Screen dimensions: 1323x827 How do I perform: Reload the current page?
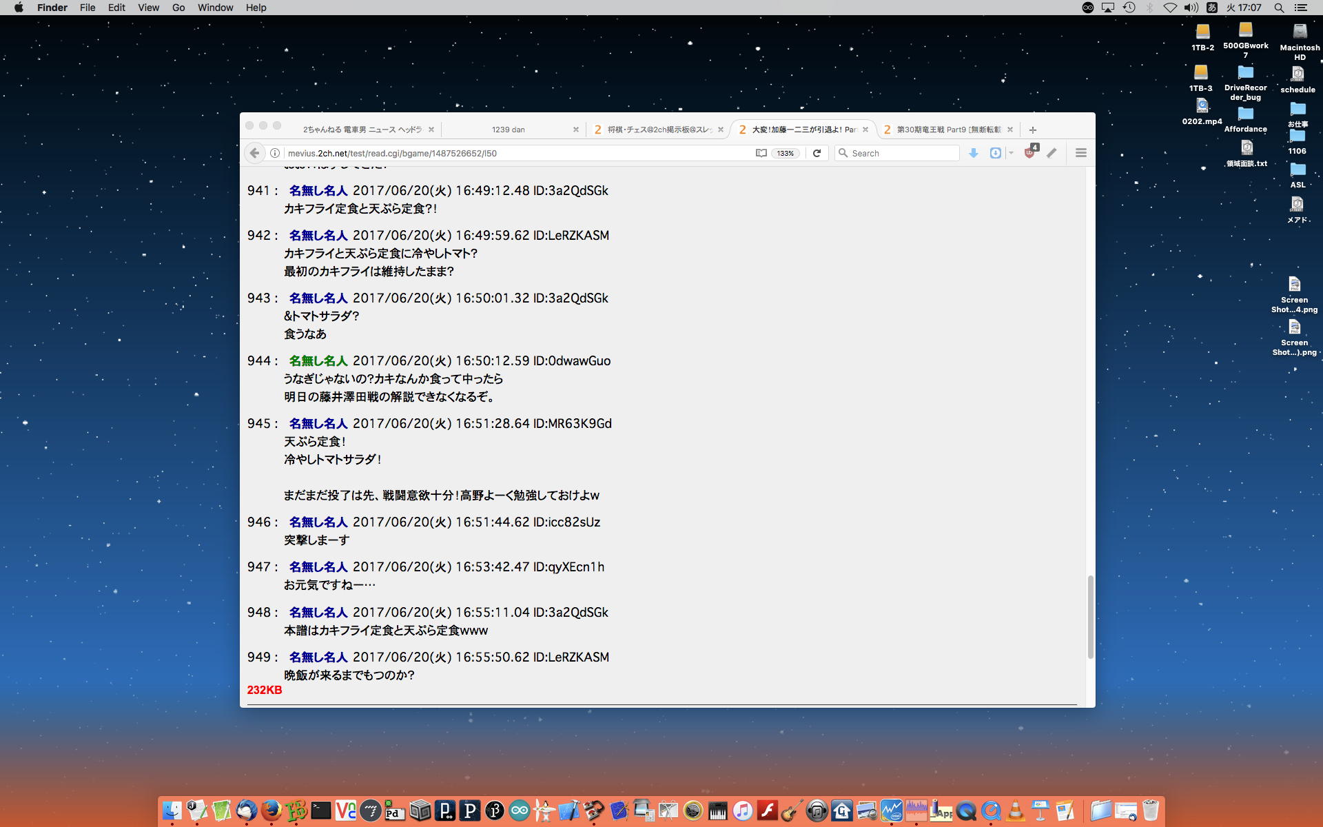coord(817,153)
